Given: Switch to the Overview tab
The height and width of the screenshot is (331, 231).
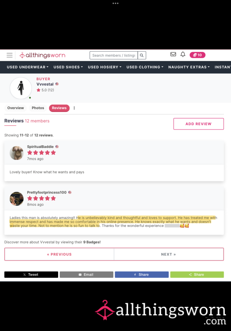Looking at the screenshot, I should tap(16, 108).
